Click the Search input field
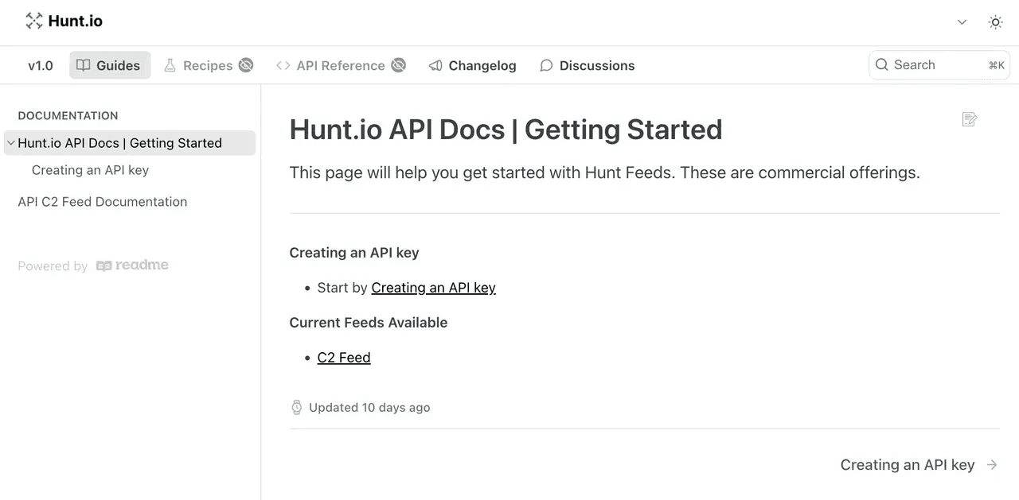1019x500 pixels. tap(939, 65)
